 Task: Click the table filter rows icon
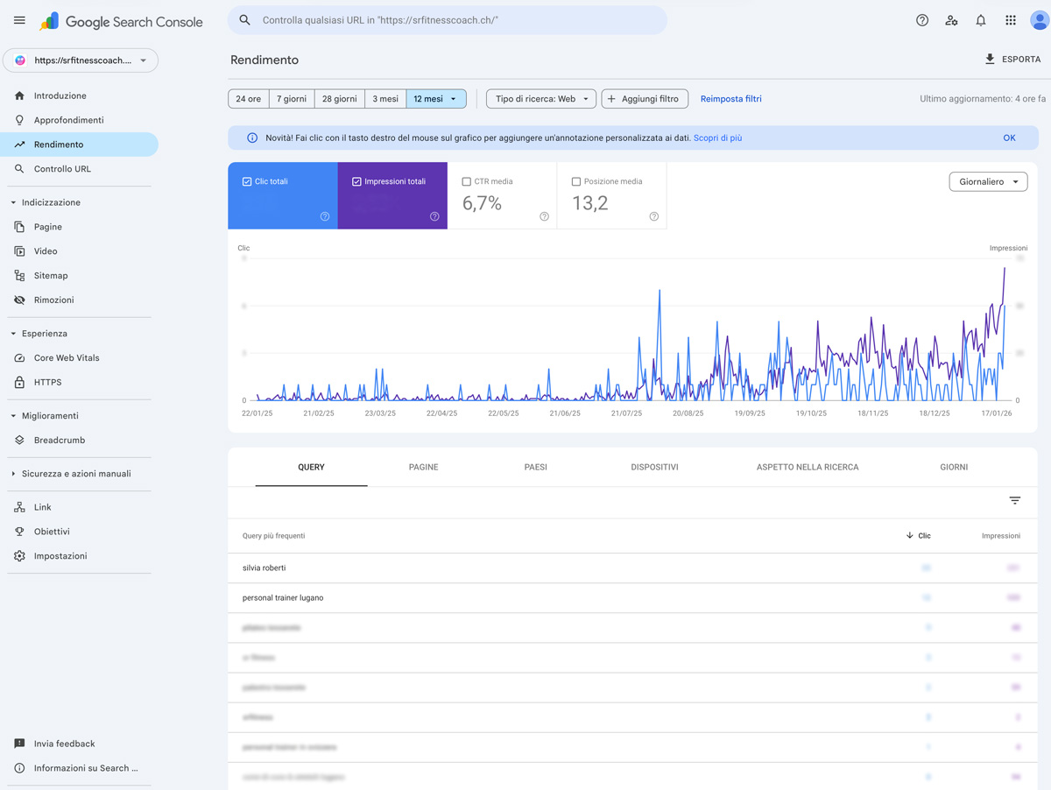point(1014,501)
